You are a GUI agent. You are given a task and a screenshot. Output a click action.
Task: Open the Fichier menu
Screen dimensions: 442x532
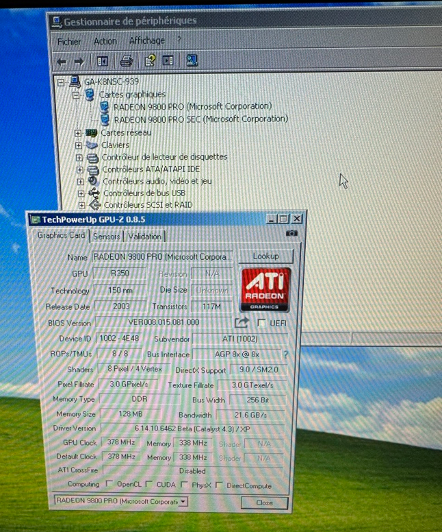click(x=69, y=42)
